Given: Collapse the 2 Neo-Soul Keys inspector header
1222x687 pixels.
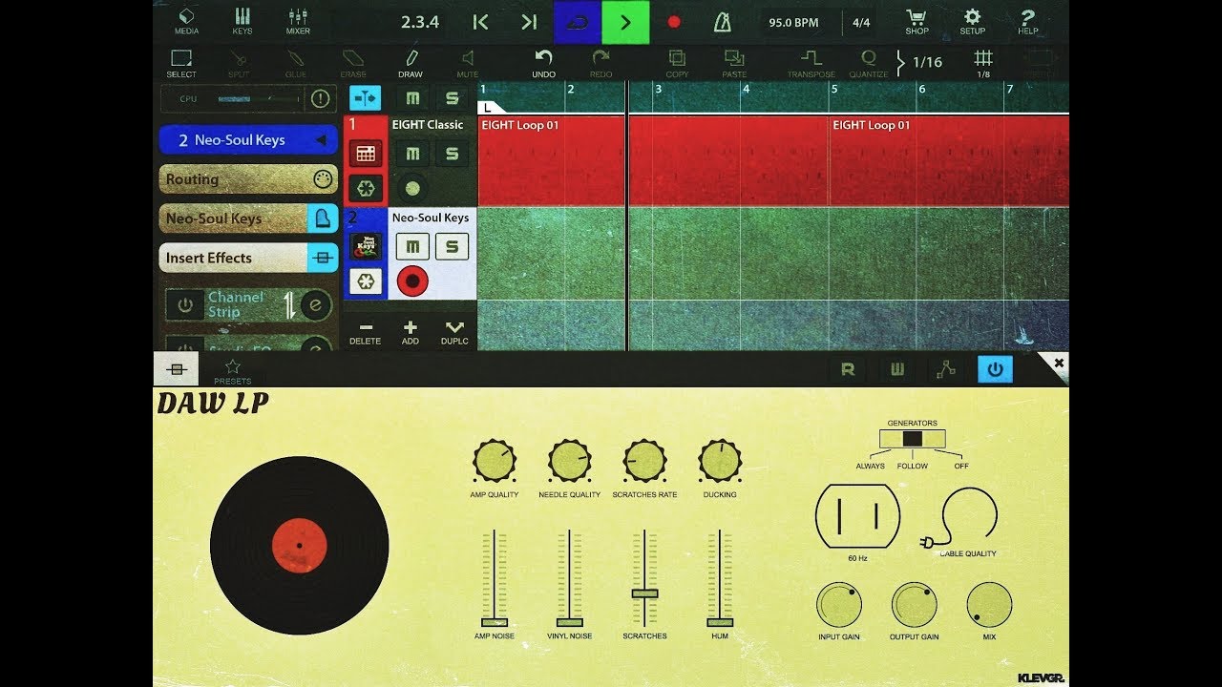Looking at the screenshot, I should coord(248,139).
